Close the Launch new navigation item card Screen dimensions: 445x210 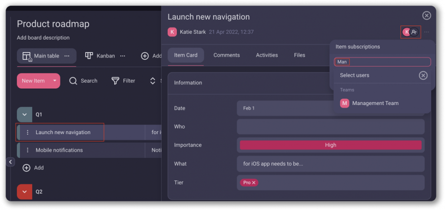pos(427,16)
